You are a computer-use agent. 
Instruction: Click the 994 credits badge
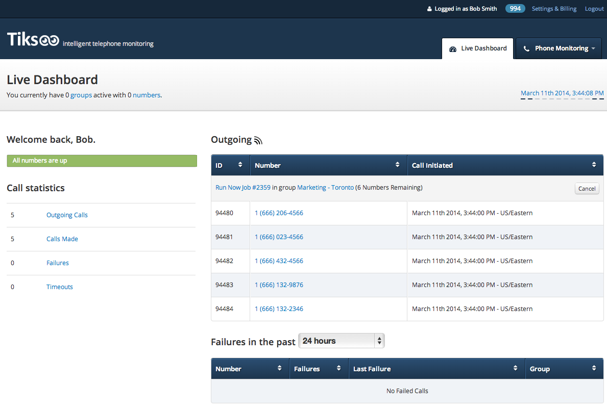515,9
